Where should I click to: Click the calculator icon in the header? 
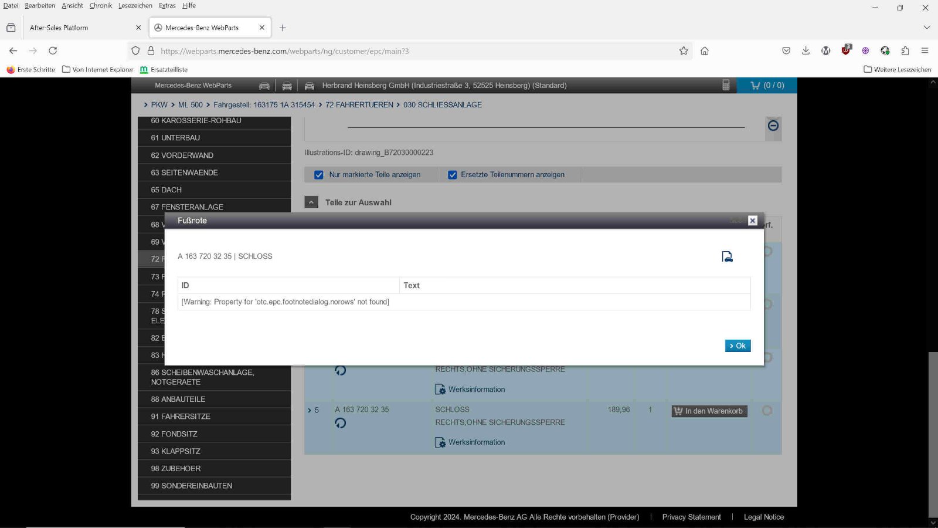726,86
